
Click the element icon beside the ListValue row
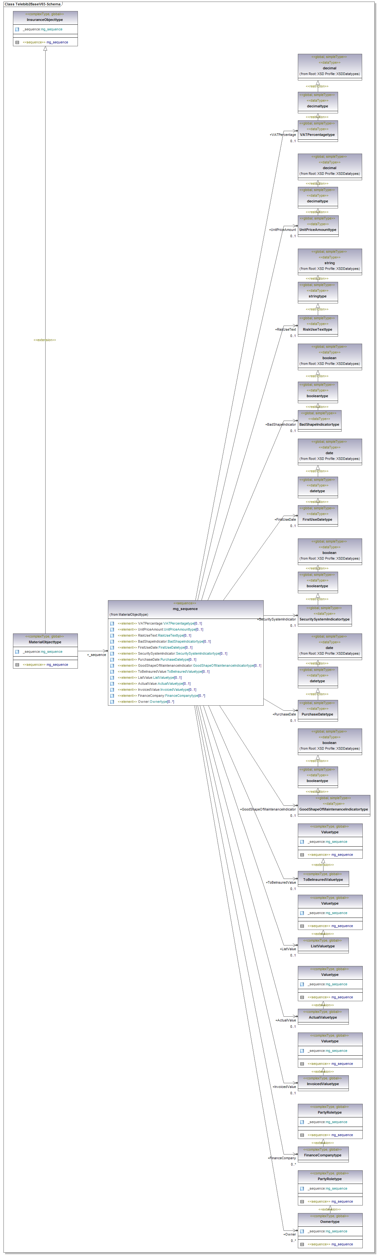112,678
